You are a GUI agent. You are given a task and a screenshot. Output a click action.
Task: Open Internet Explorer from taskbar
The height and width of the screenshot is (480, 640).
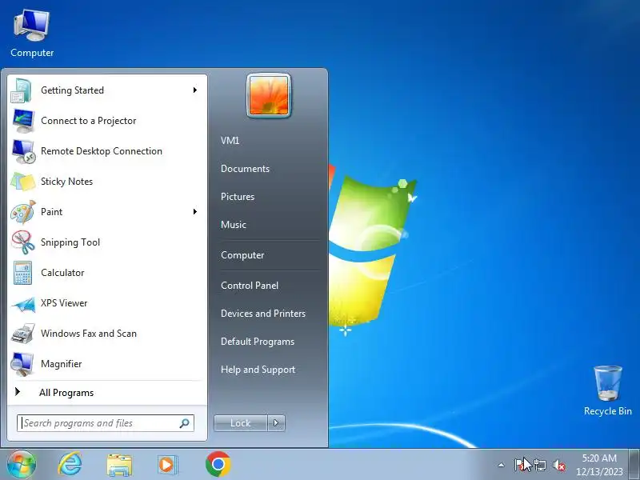[x=70, y=465]
